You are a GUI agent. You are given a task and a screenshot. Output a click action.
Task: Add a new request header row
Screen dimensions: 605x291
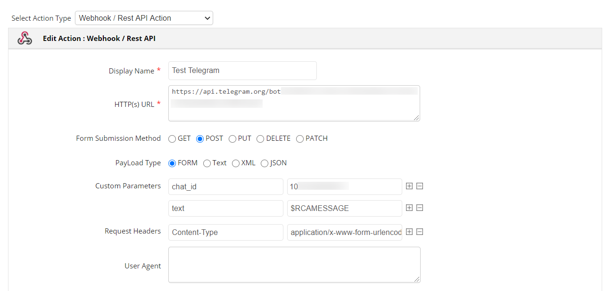tap(409, 232)
